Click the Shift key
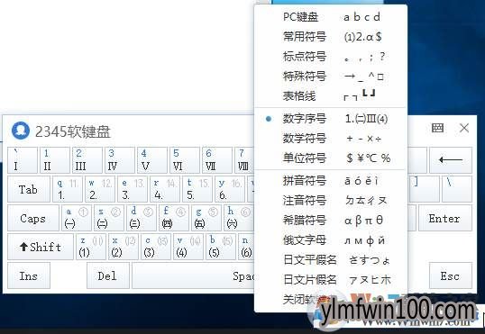The image size is (485, 334). (41, 247)
